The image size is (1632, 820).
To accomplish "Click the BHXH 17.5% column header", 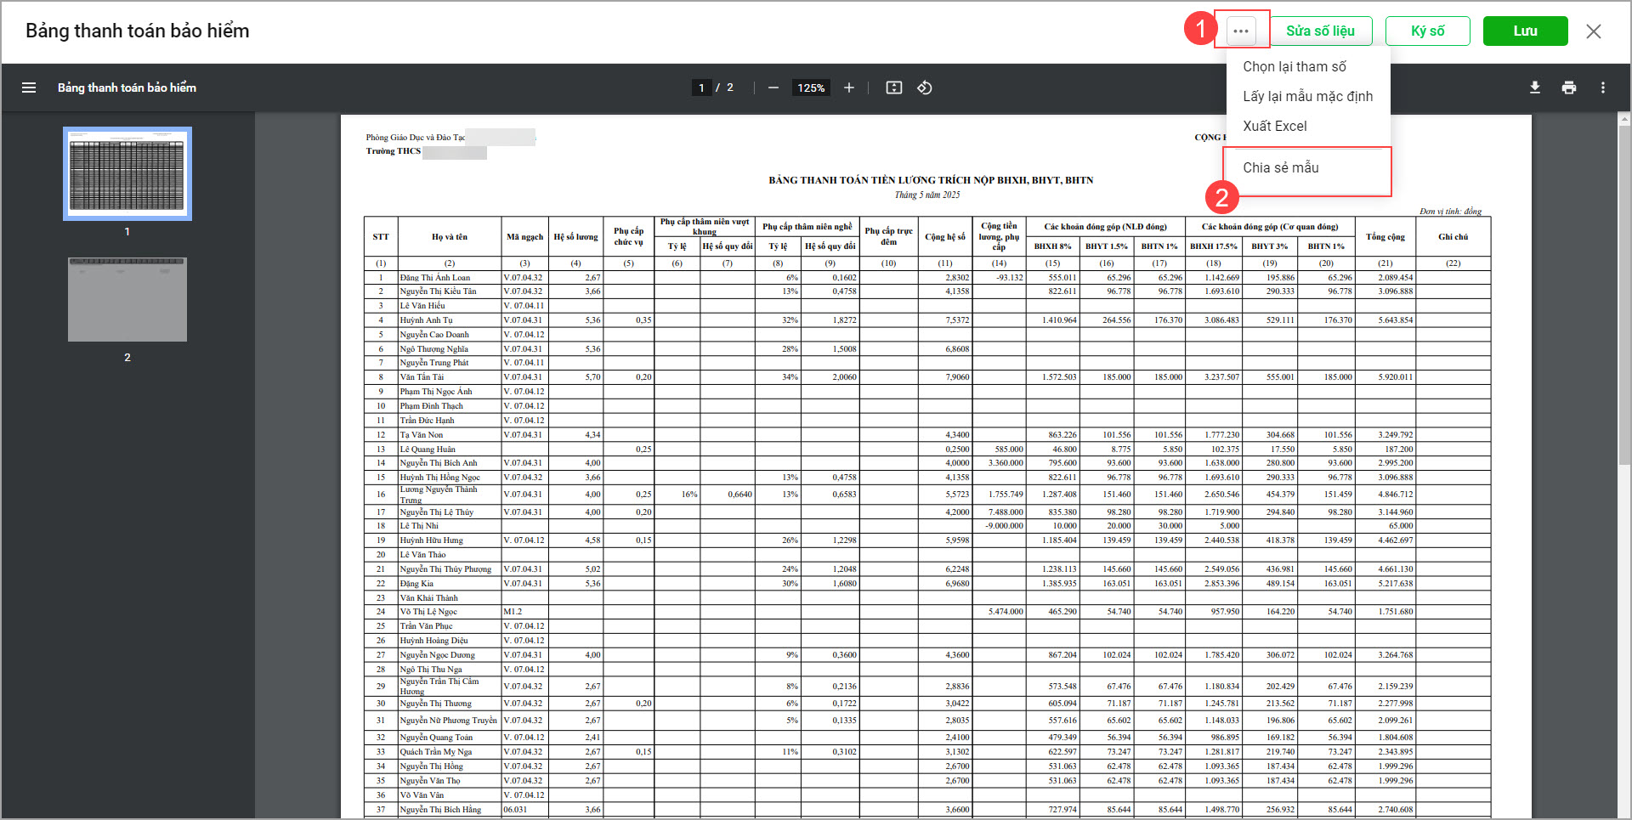I will [1213, 246].
